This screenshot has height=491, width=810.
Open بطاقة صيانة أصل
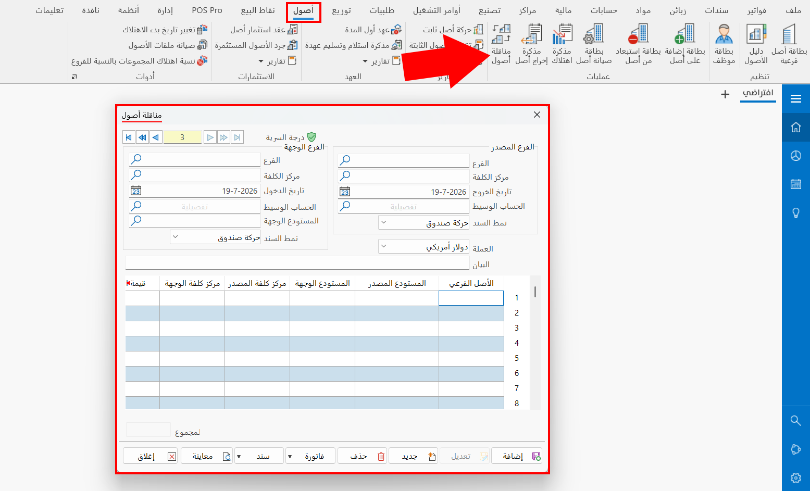click(594, 44)
